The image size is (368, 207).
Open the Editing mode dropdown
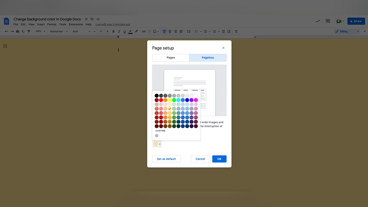[x=347, y=31]
